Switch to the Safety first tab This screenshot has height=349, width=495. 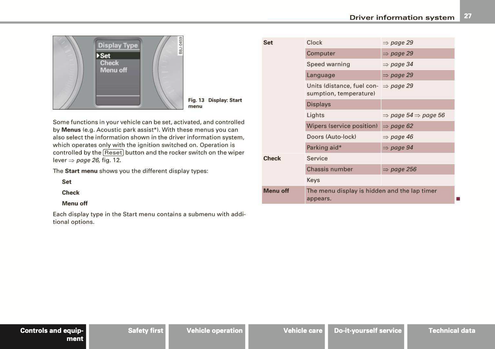(x=127, y=336)
